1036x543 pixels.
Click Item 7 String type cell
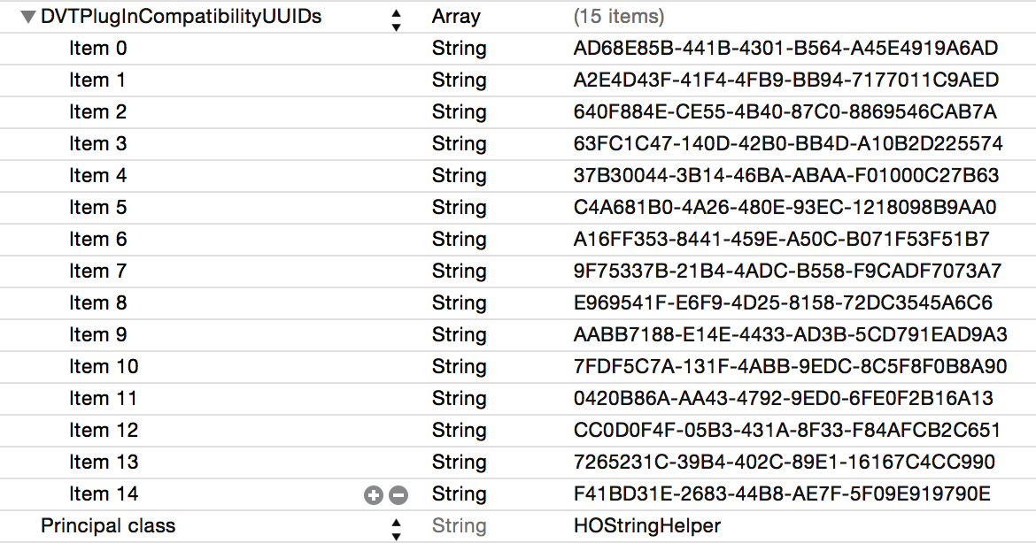pos(460,271)
